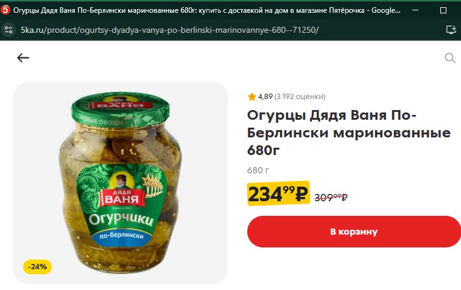This screenshot has width=461, height=290.
Task: Click the 4,89 rating value
Action: coord(266,97)
